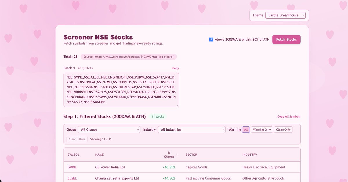Click the Total: 28 label
The width and height of the screenshot is (348, 182).
click(x=70, y=57)
